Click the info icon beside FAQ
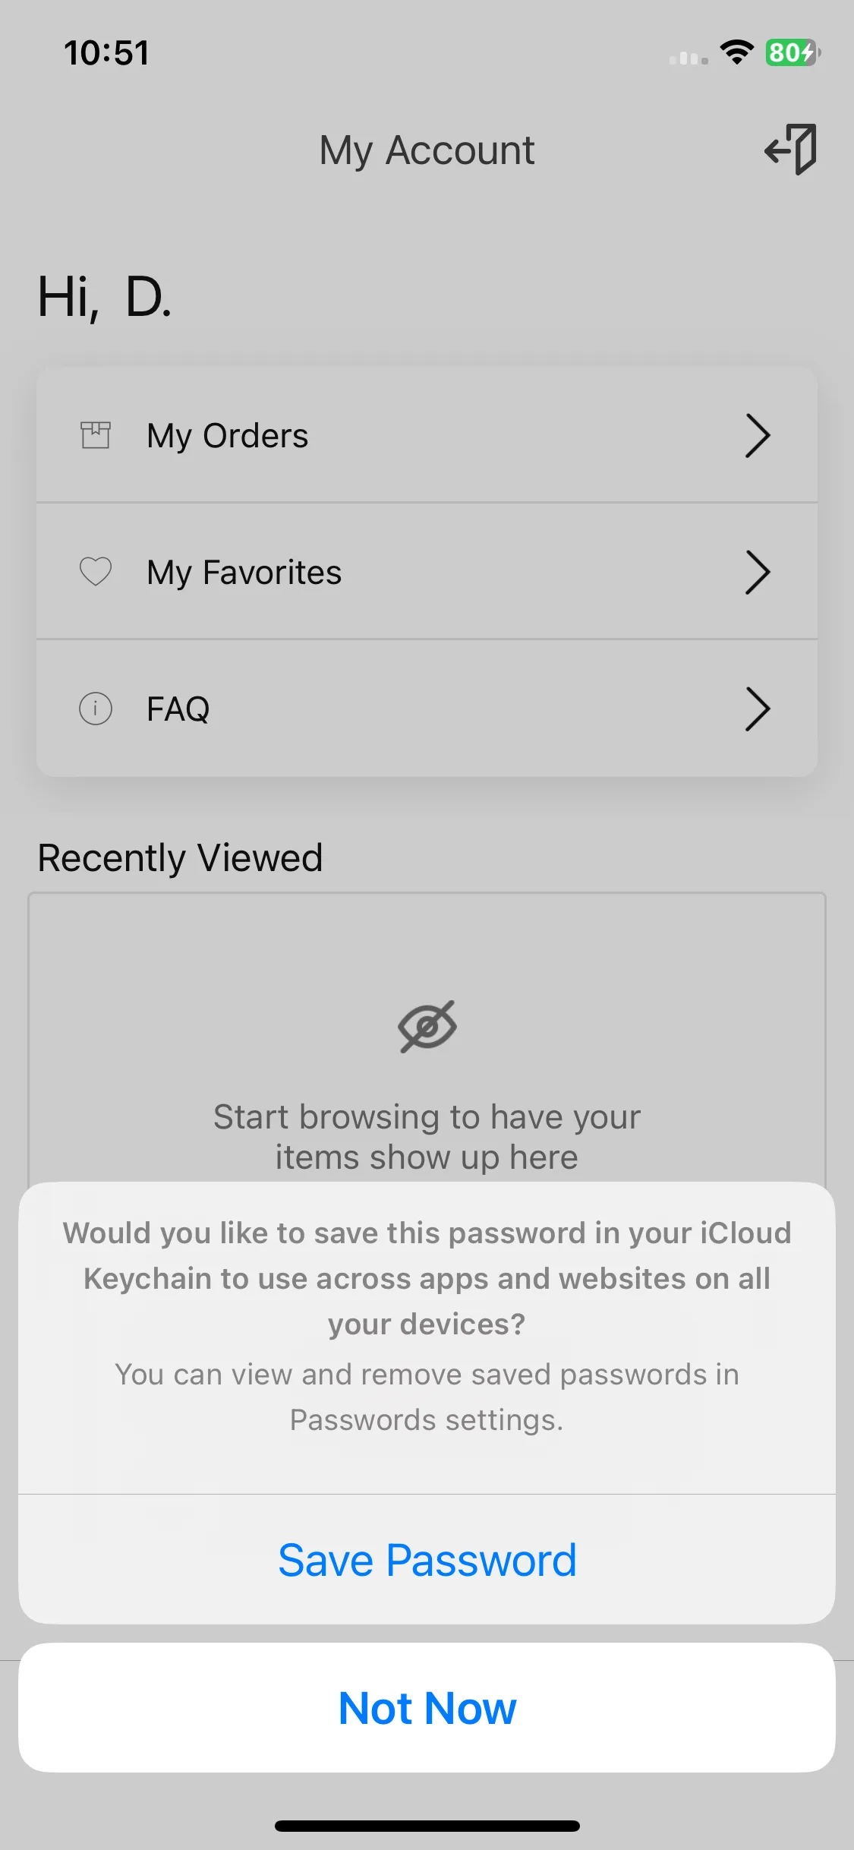Image resolution: width=854 pixels, height=1850 pixels. tap(96, 709)
